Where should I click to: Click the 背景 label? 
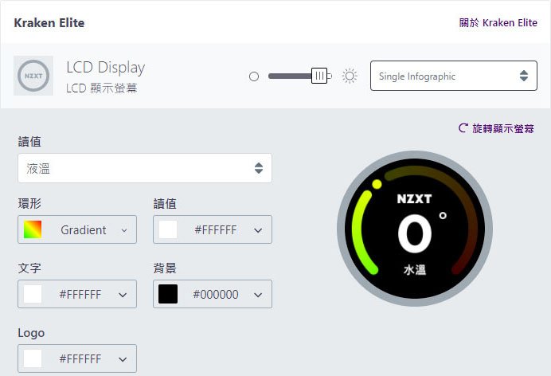pos(165,268)
